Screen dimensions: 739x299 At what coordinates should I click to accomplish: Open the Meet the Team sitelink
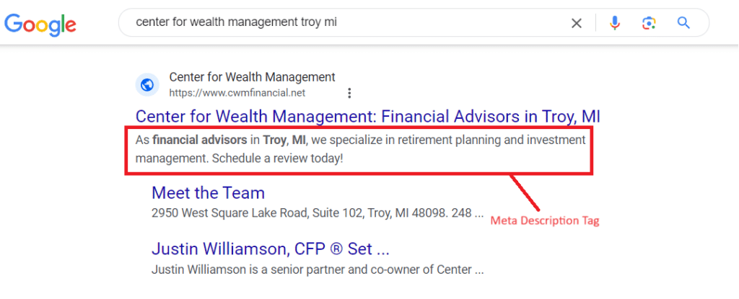[x=208, y=193]
